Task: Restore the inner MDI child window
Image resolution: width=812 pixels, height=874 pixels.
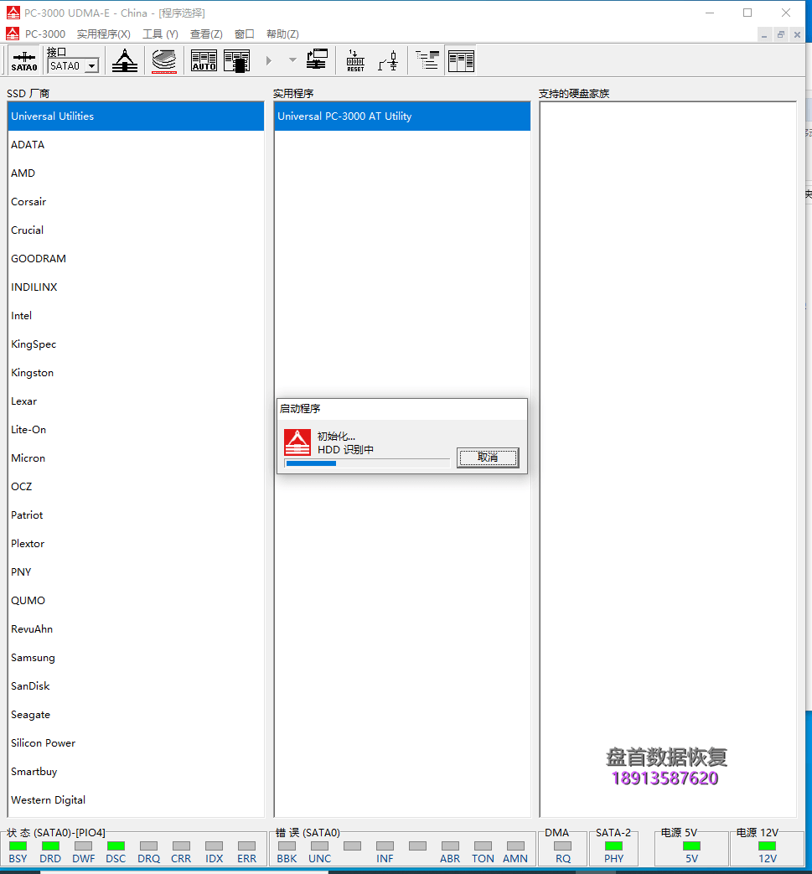Action: [x=781, y=34]
